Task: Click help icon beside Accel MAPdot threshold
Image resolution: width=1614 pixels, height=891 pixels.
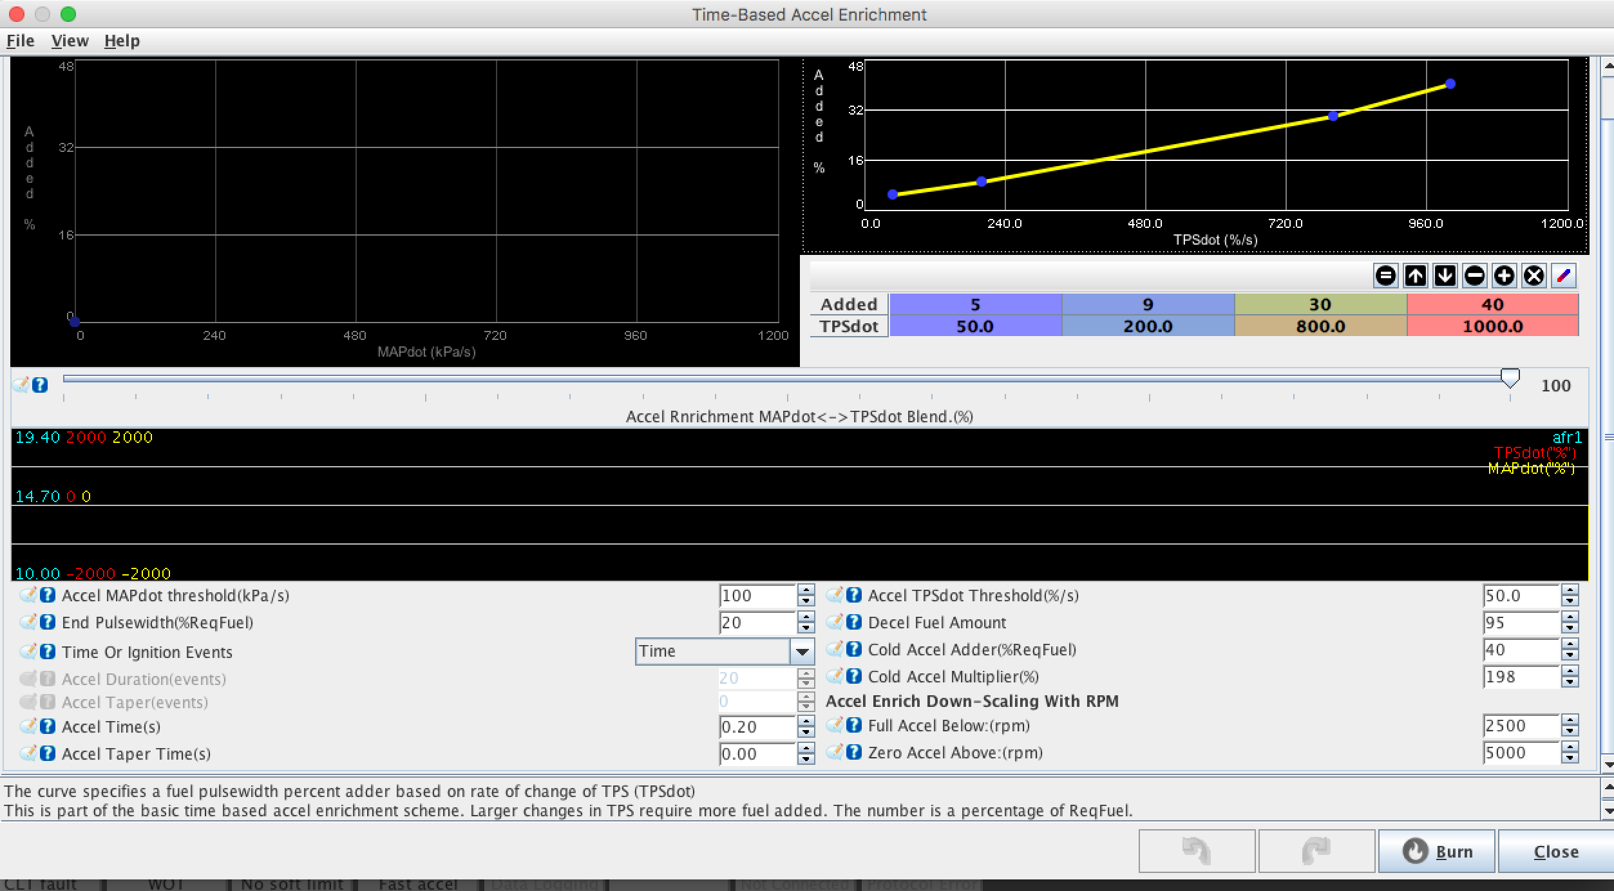Action: click(48, 595)
